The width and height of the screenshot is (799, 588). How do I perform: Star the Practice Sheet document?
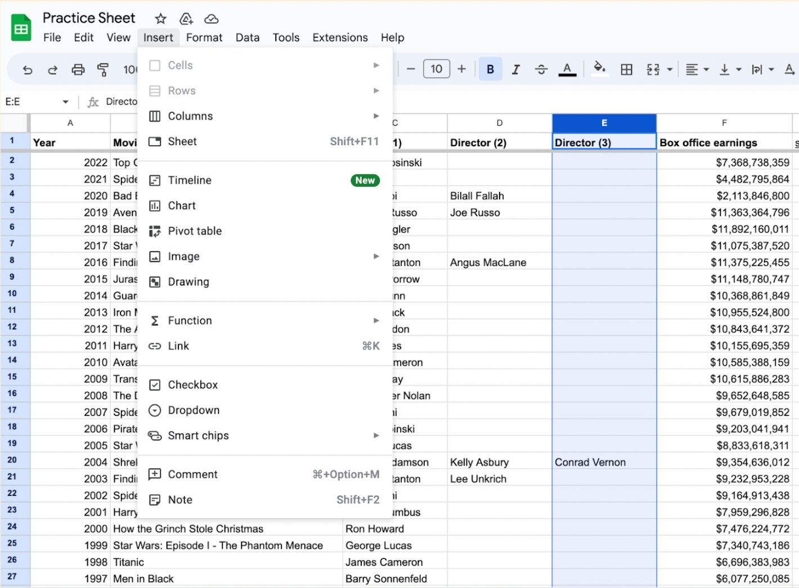(x=160, y=19)
